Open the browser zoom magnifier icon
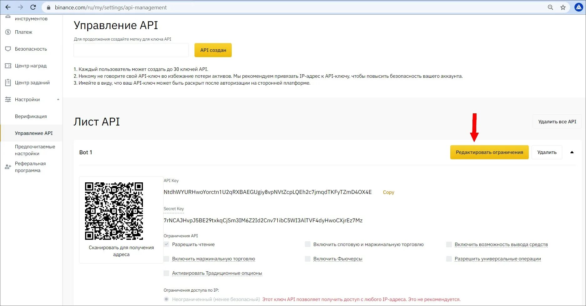586x306 pixels. coord(550,7)
